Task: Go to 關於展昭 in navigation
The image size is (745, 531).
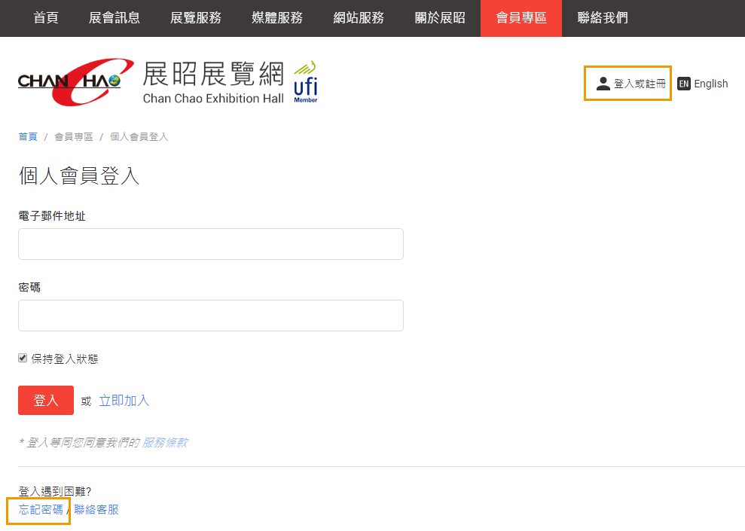Action: click(440, 18)
